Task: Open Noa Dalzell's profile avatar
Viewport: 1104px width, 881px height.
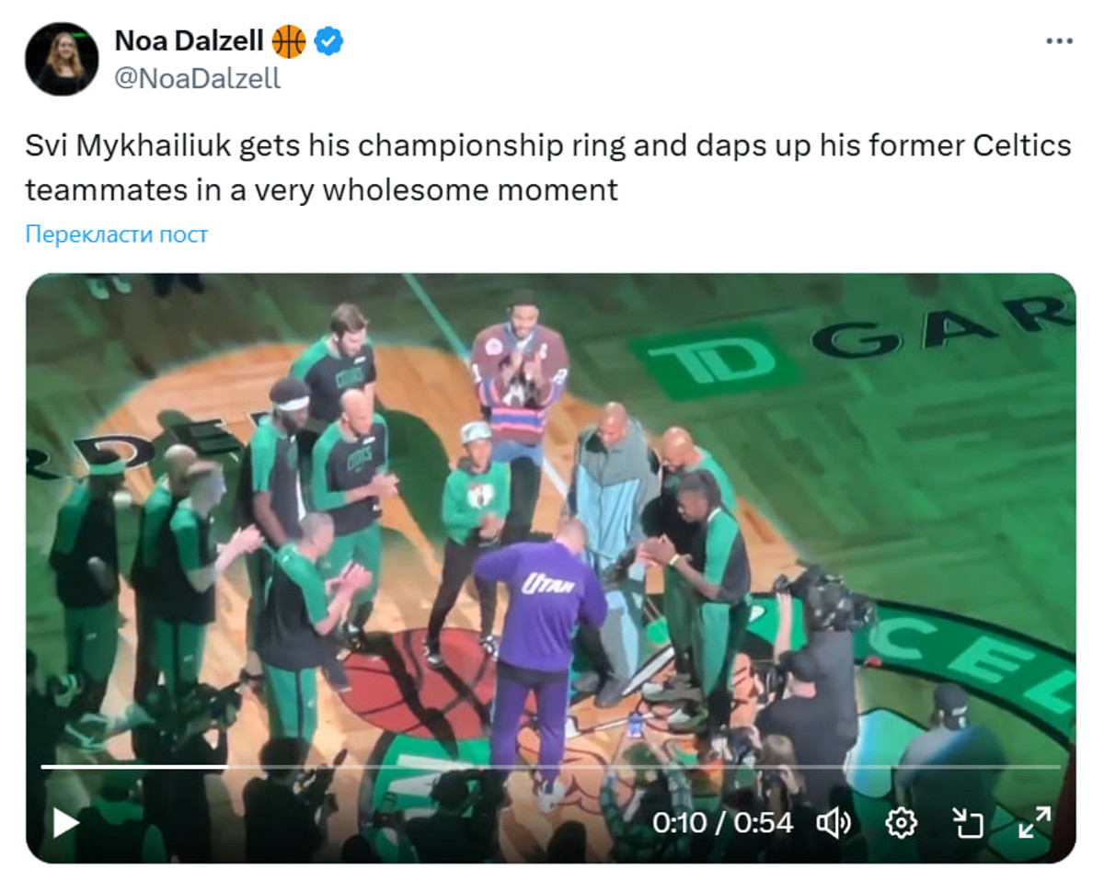Action: point(62,59)
